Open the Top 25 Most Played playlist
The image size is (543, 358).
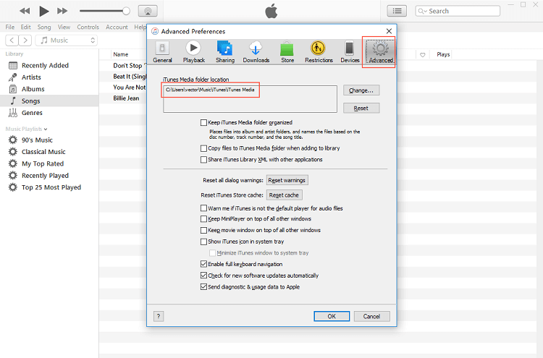click(x=51, y=187)
